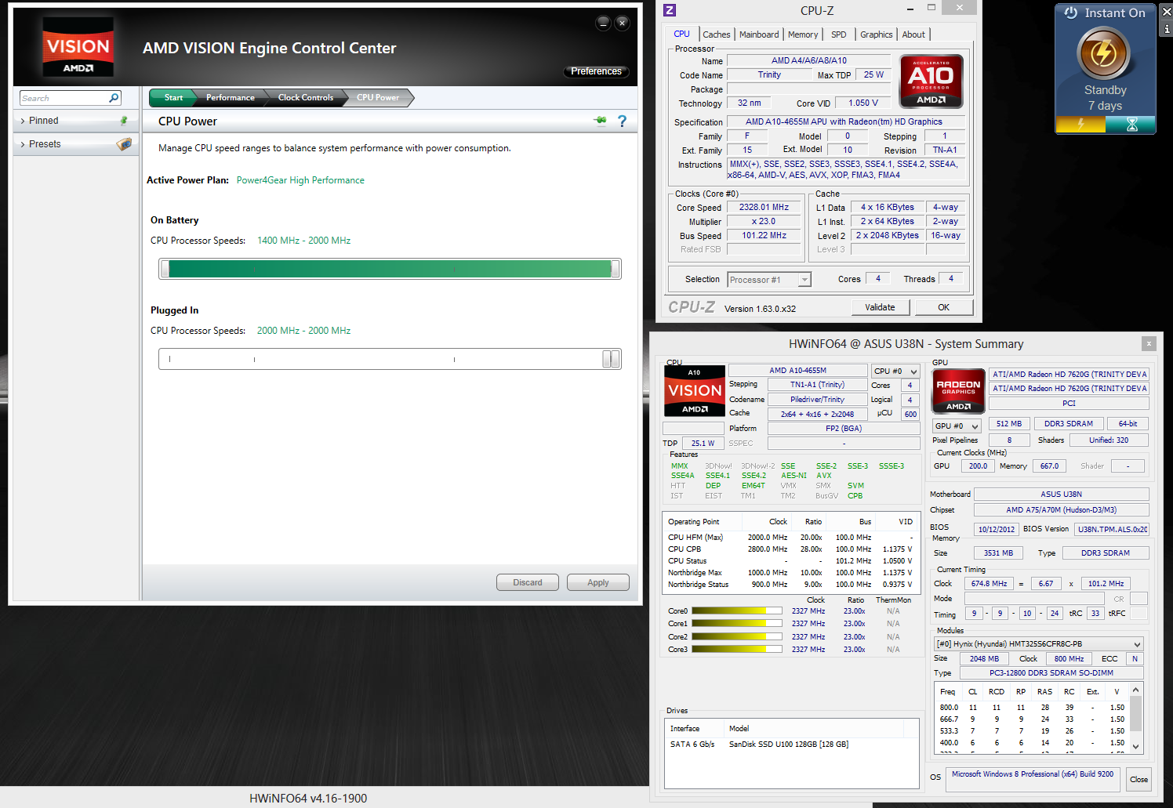Click the Core3 usage bar in HWiNFO64
The height and width of the screenshot is (808, 1173).
point(737,649)
